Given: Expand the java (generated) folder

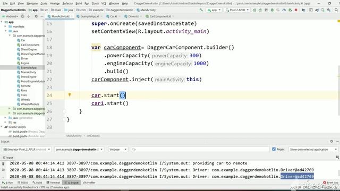Looking at the screenshot, I should 6,118.
